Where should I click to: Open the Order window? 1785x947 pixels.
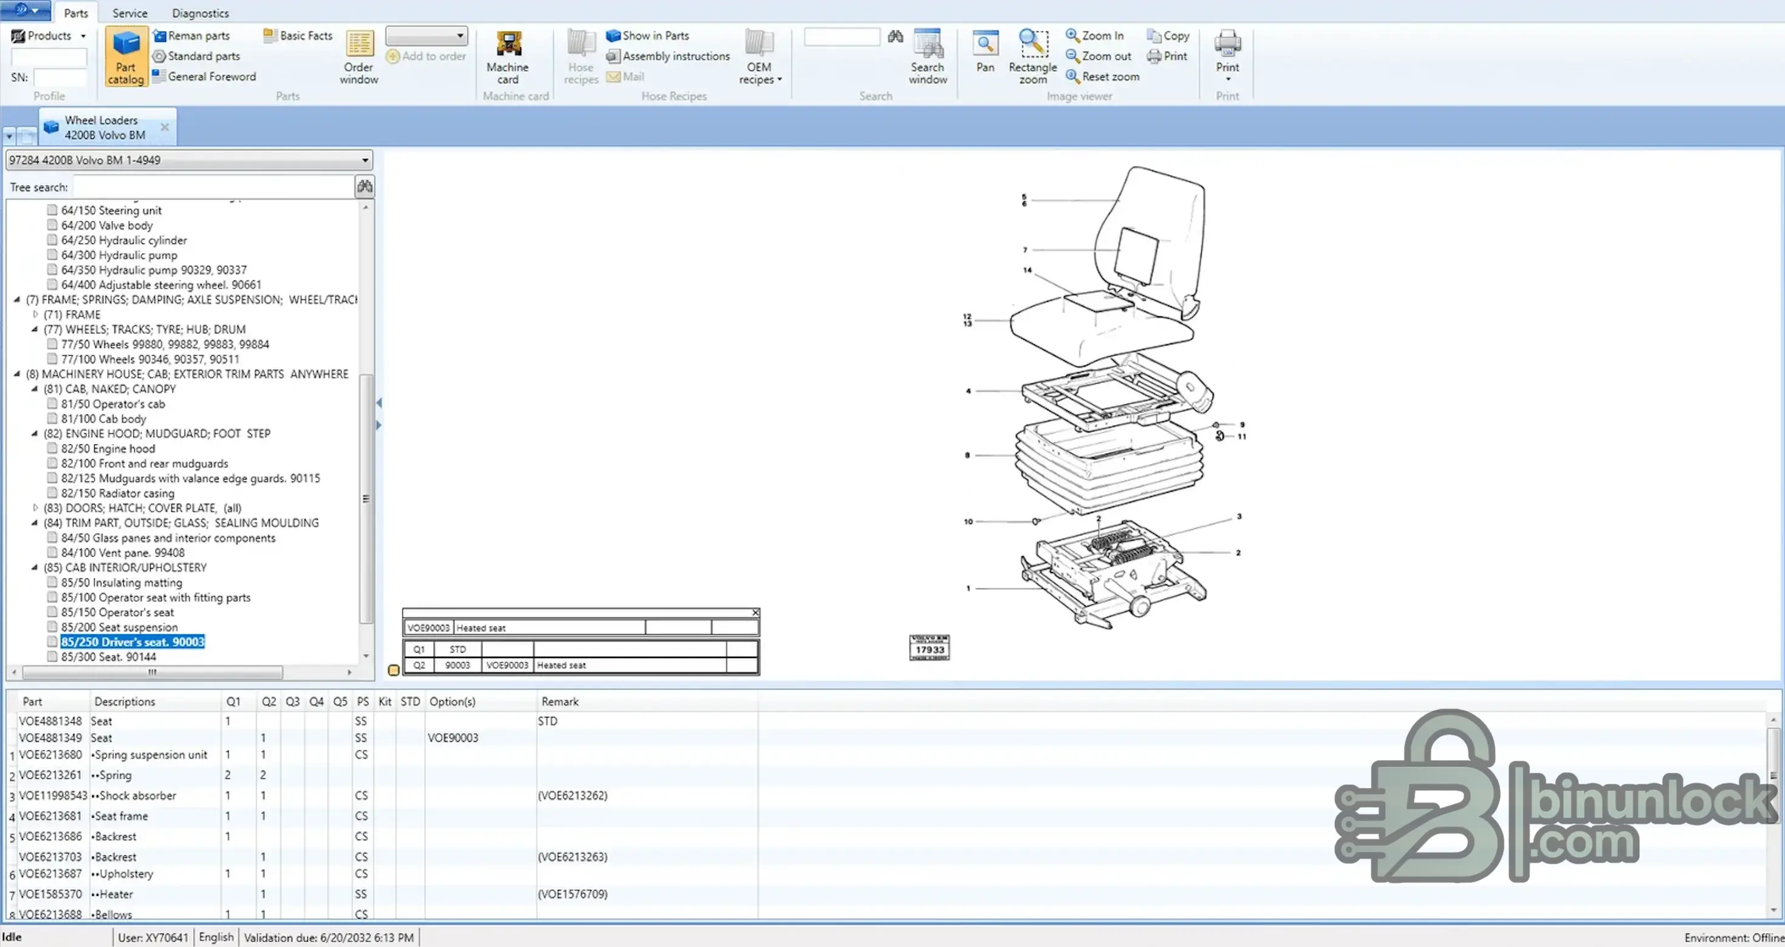pyautogui.click(x=359, y=57)
